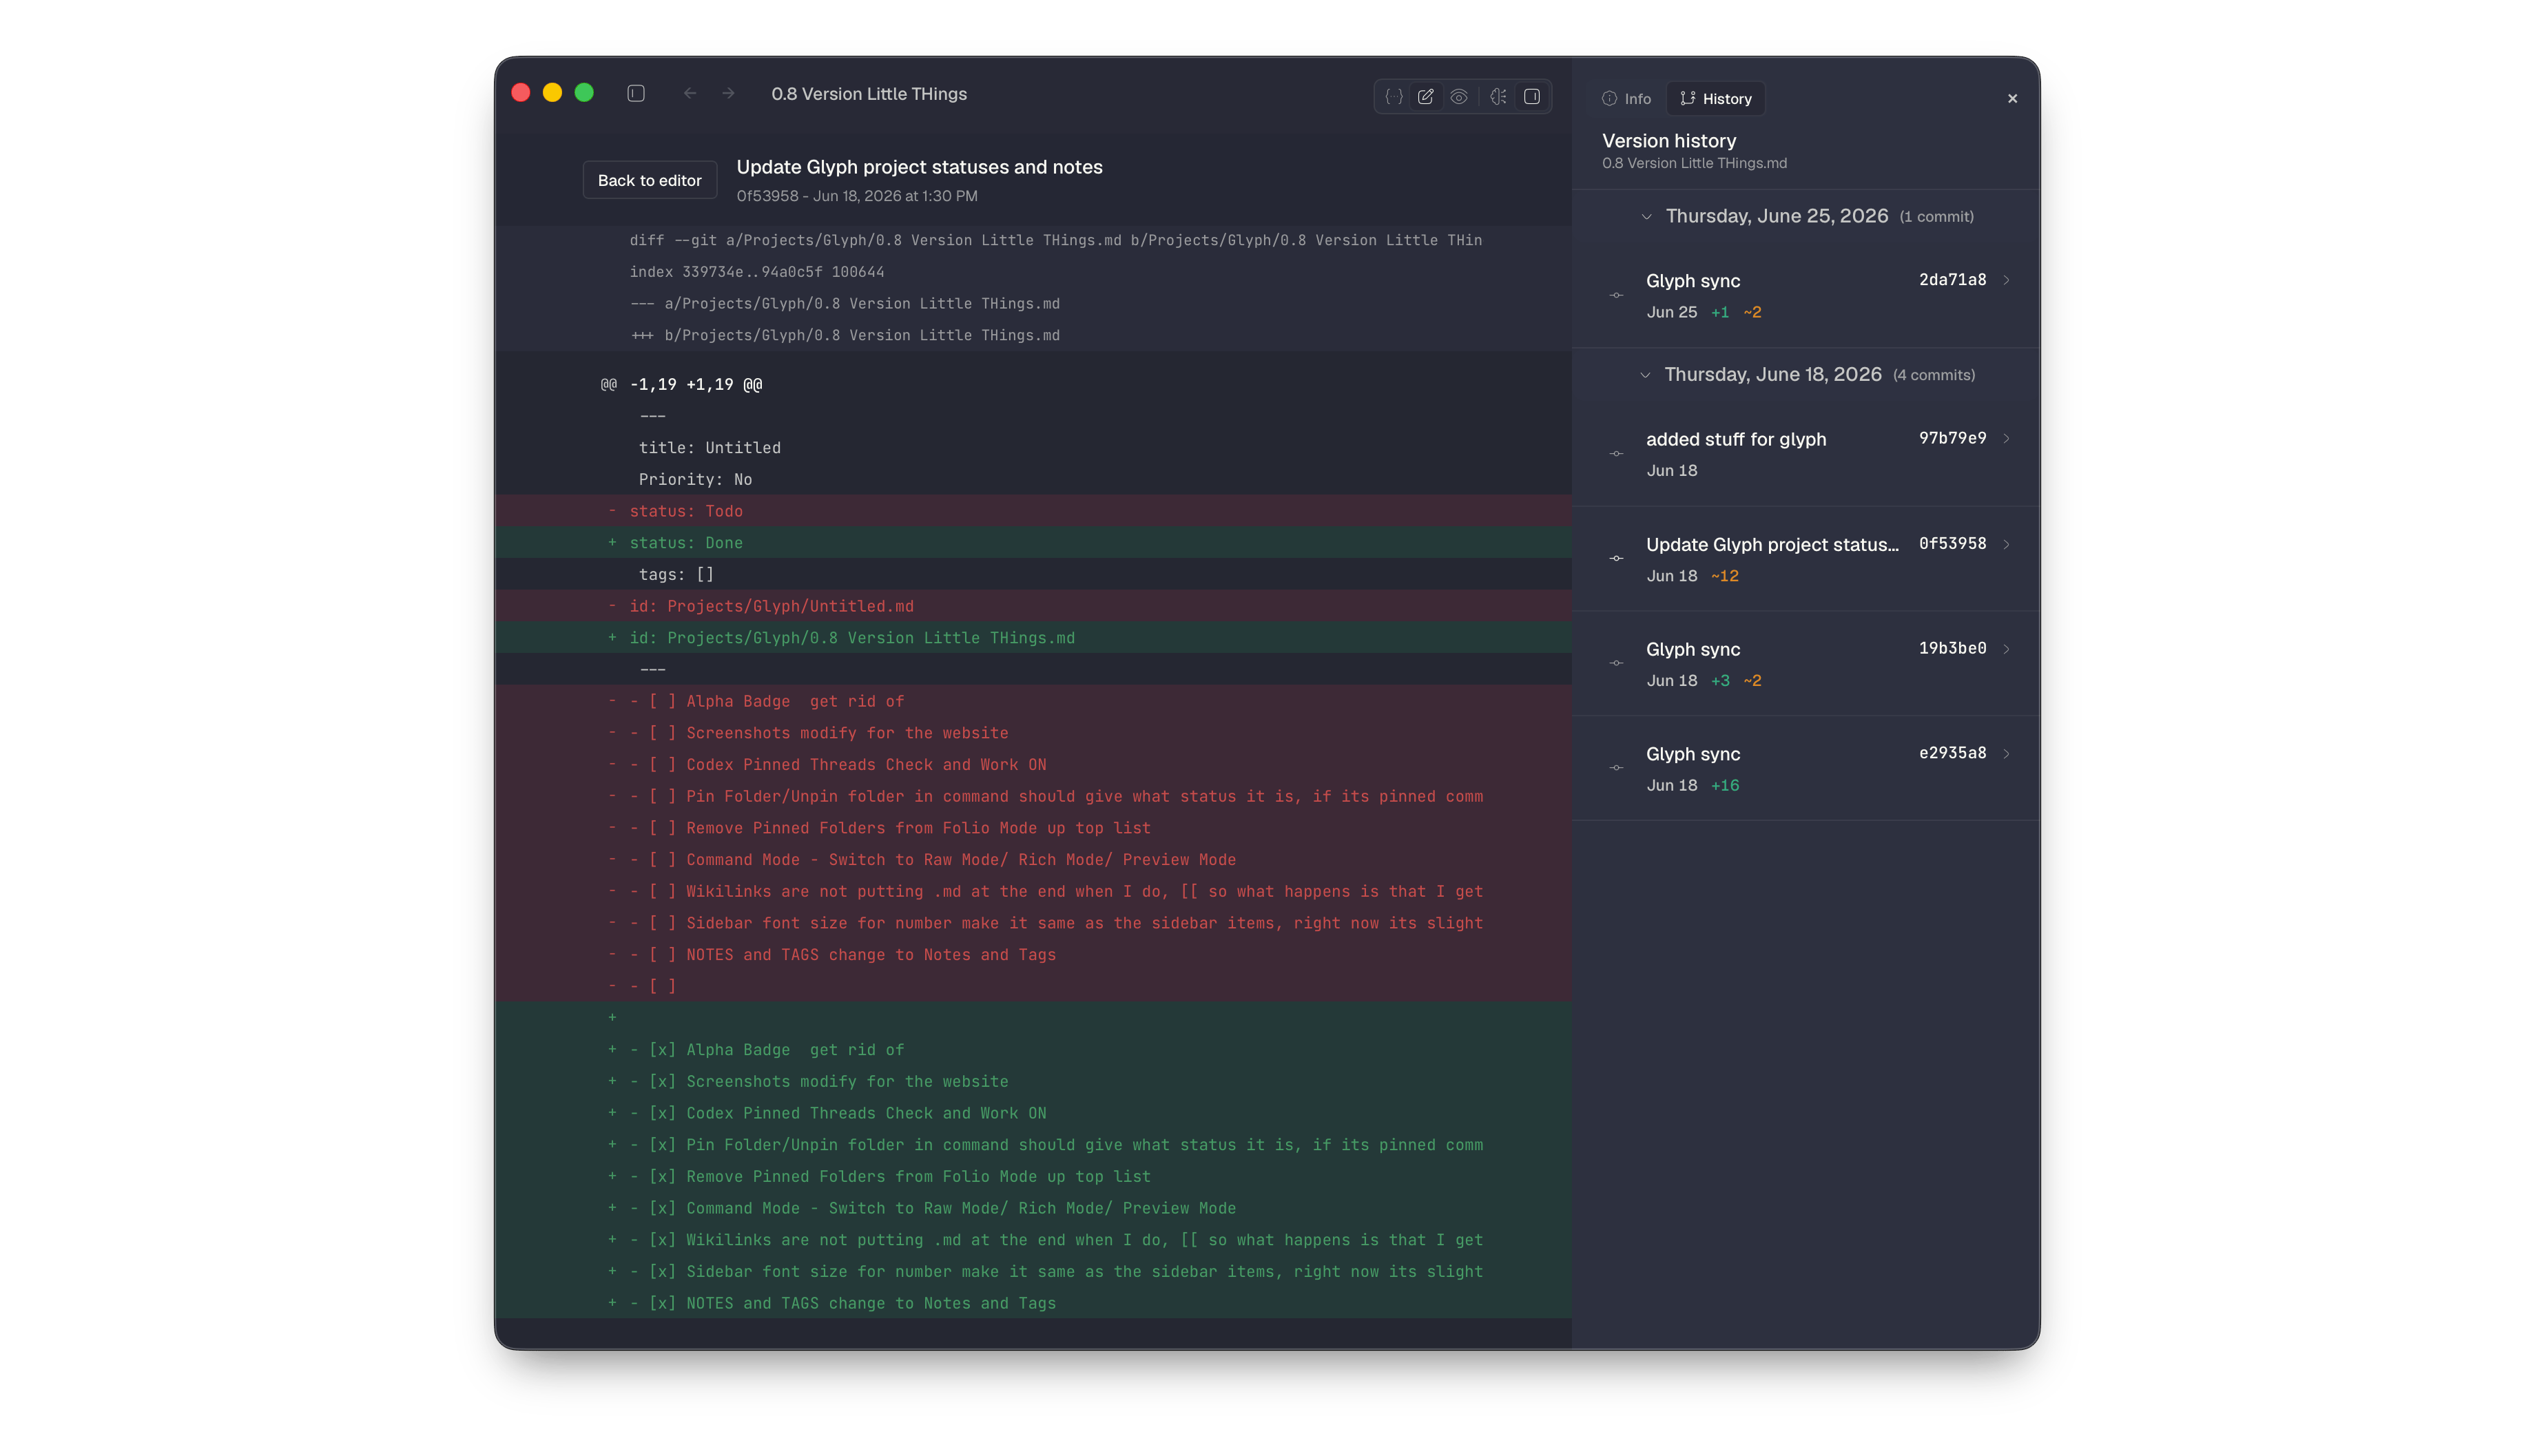Click added id line 0.8 Version Little THings.md
Image resolution: width=2535 pixels, height=1456 pixels.
click(x=1033, y=638)
